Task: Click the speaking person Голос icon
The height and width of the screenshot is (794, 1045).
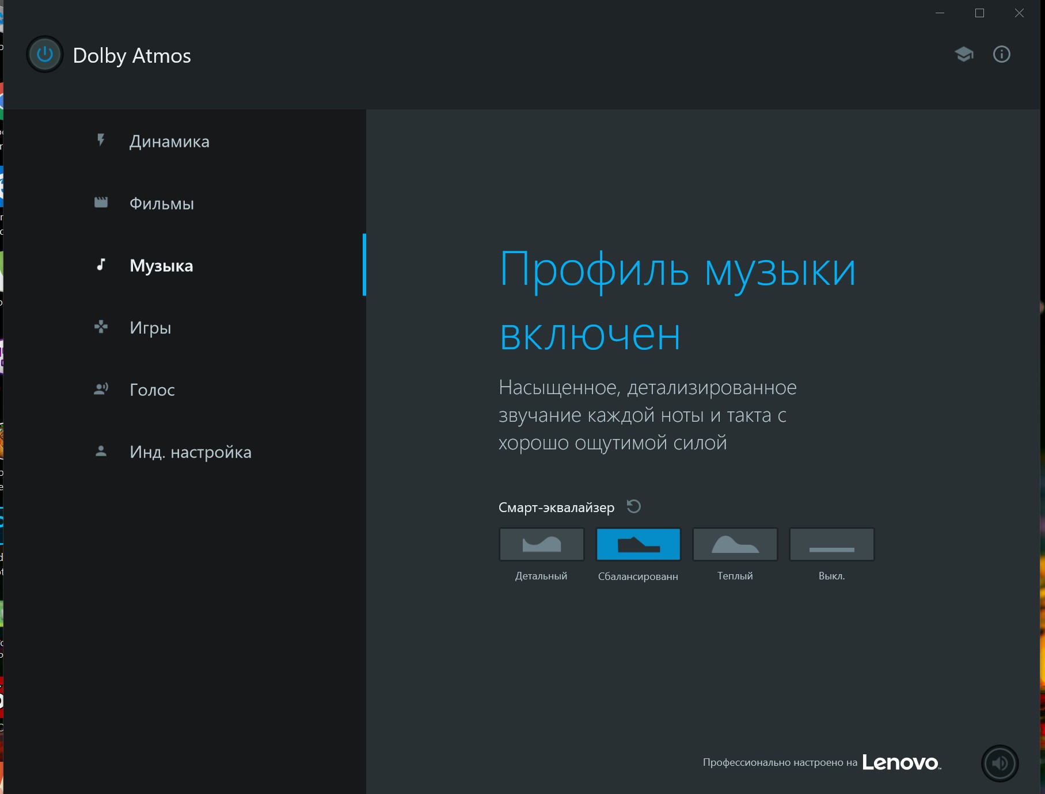Action: pos(101,389)
